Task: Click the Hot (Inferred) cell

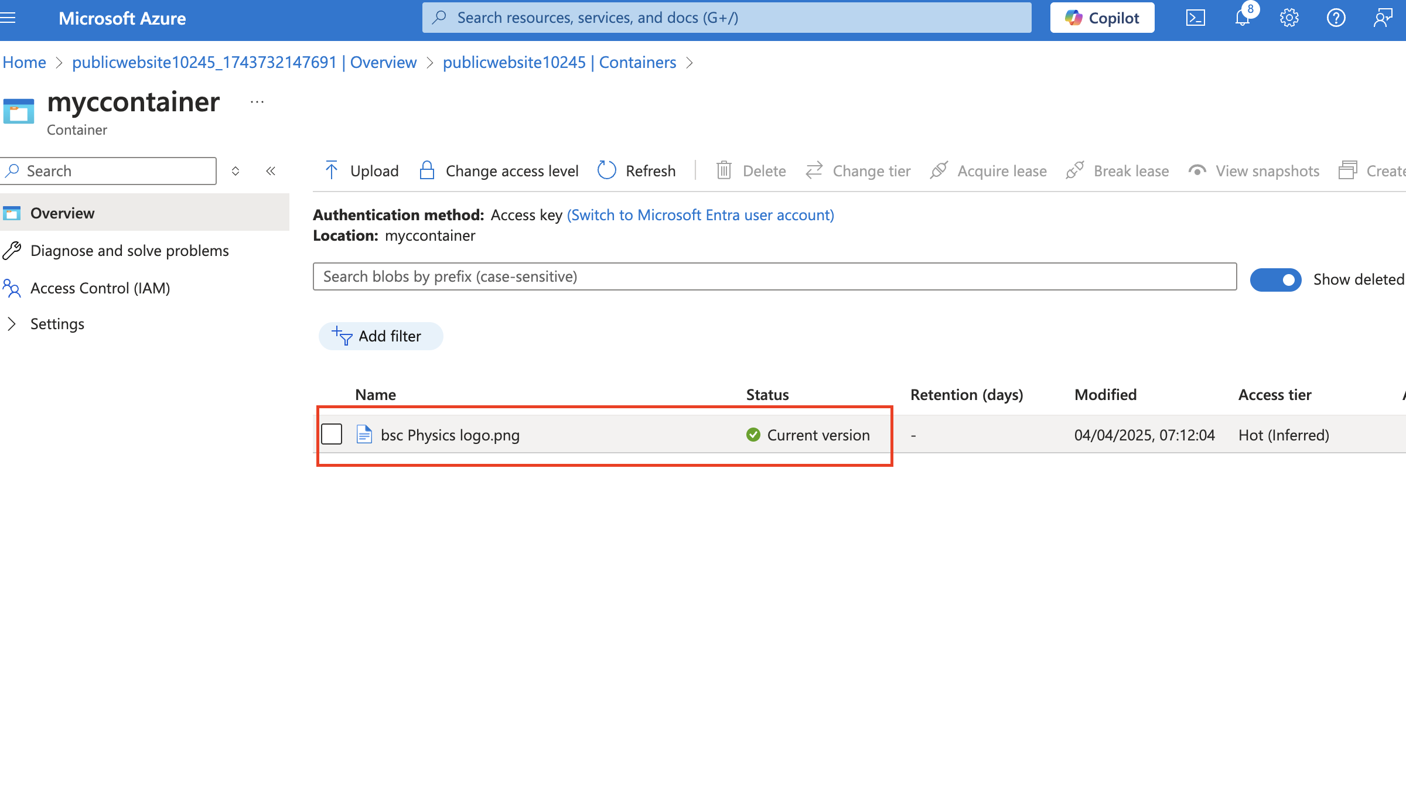Action: (1284, 435)
